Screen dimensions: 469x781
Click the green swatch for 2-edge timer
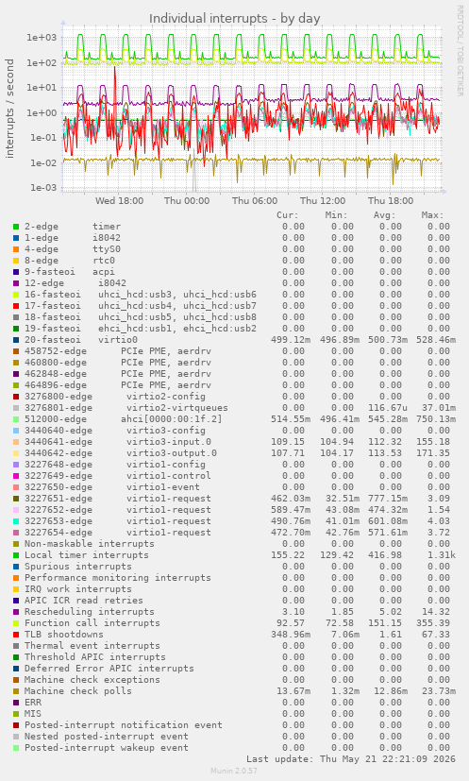pyautogui.click(x=16, y=227)
